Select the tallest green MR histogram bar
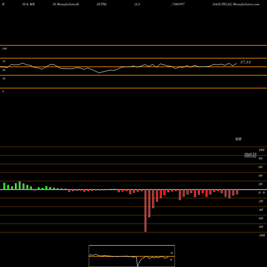The image size is (267, 267). (x=20, y=186)
